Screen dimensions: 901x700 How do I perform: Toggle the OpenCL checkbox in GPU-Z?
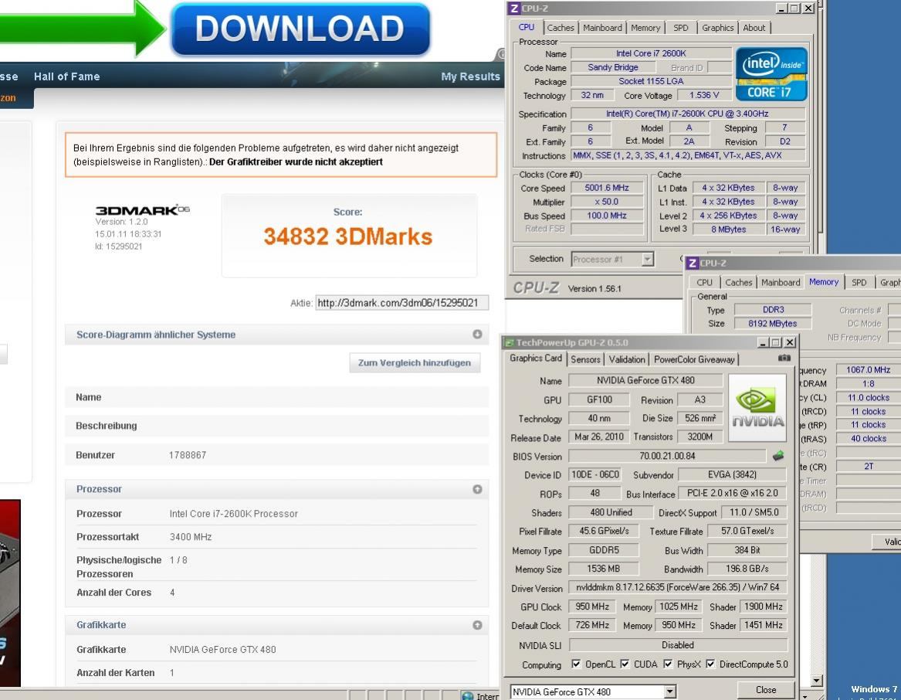point(576,664)
